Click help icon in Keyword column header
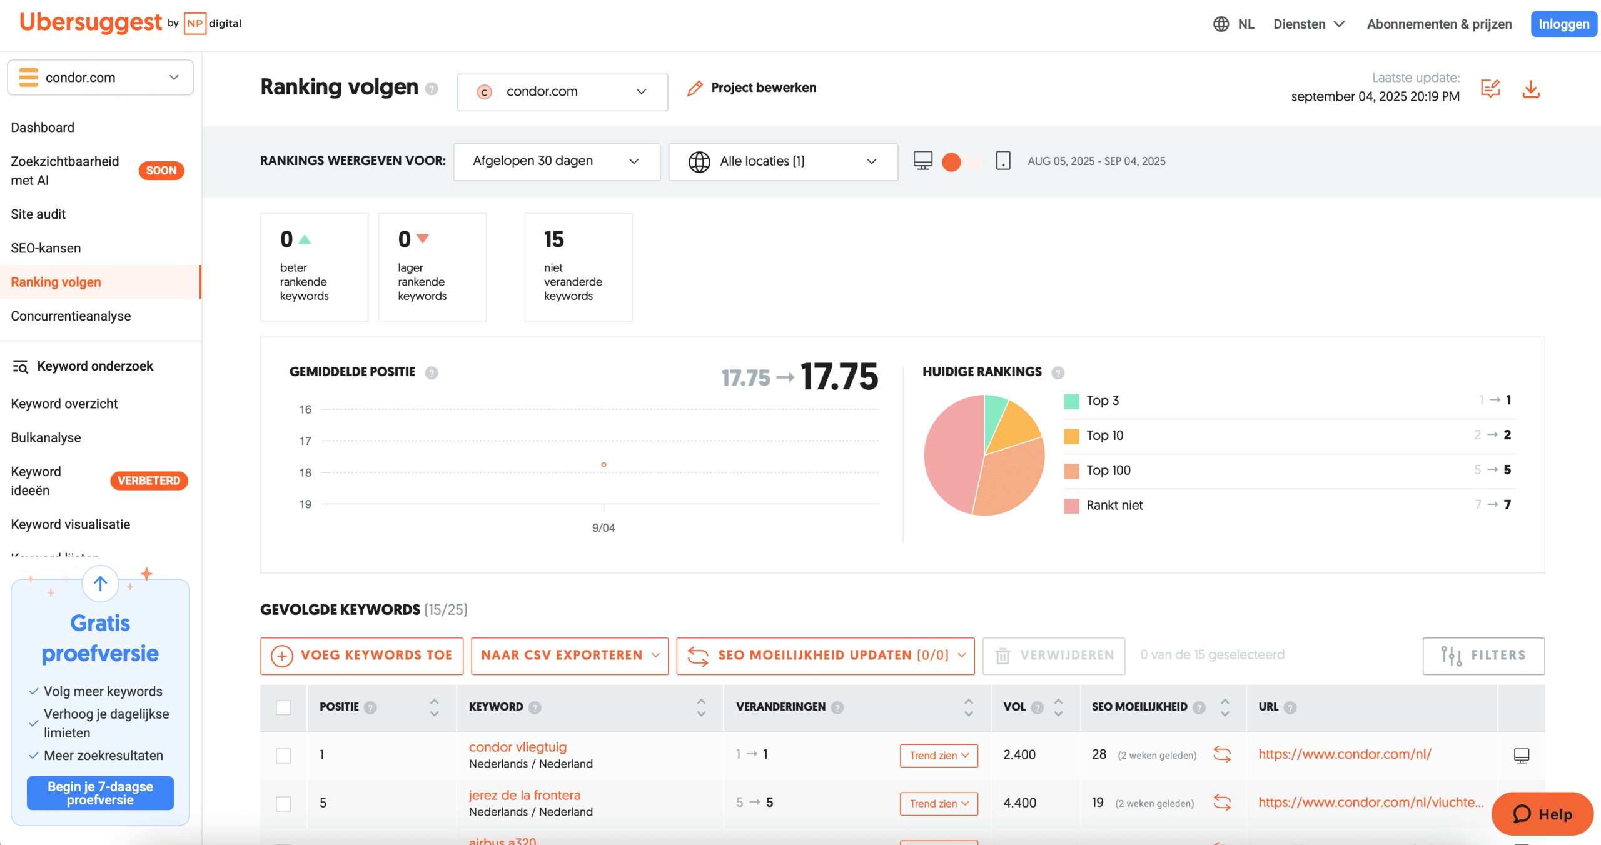Viewport: 1601px width, 845px height. point(535,707)
